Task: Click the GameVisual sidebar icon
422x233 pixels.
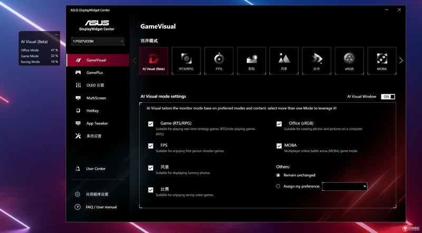Action: click(x=78, y=60)
